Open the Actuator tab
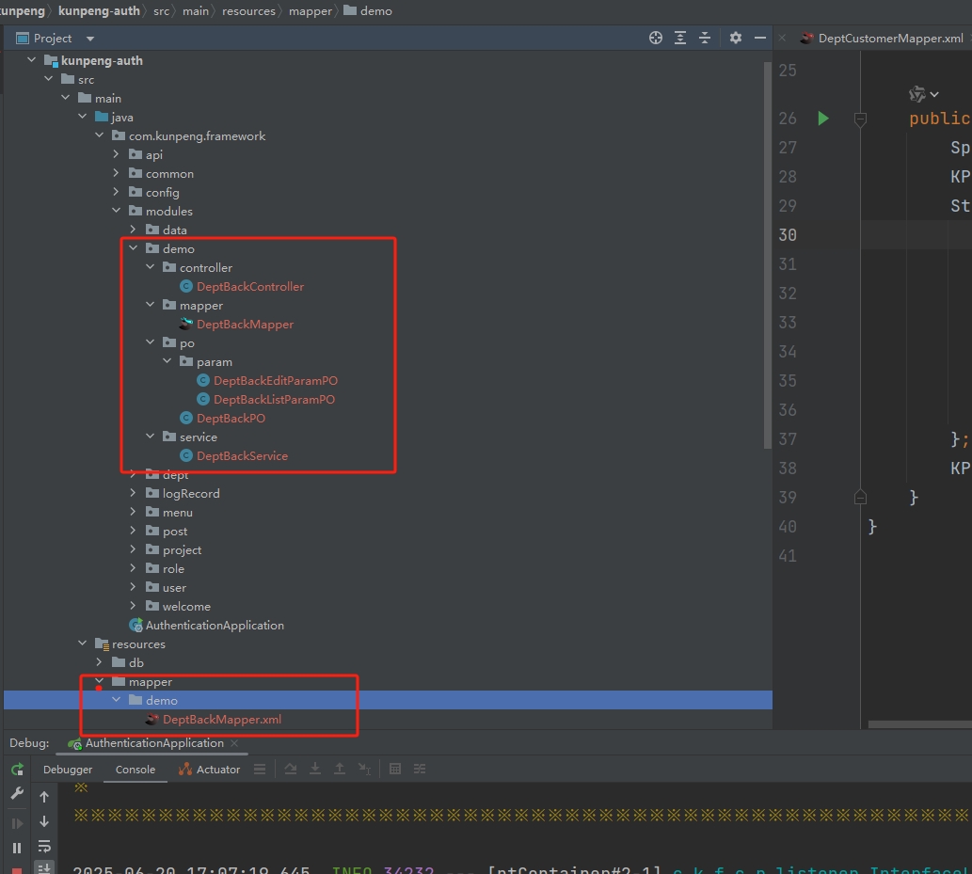 pos(210,770)
